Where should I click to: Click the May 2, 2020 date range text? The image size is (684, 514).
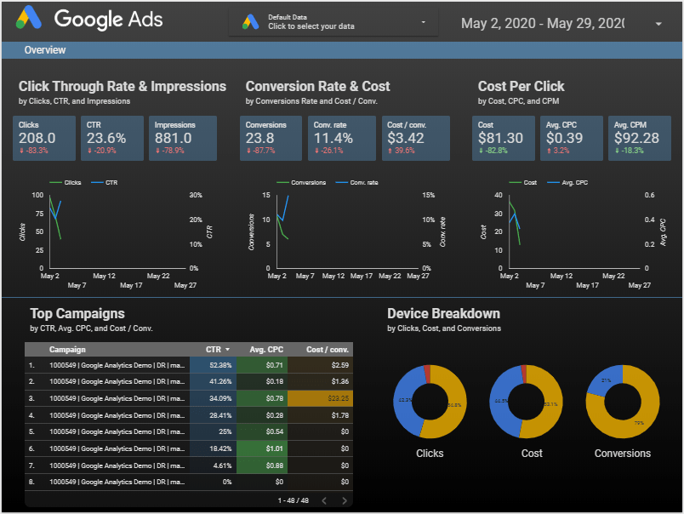(542, 23)
